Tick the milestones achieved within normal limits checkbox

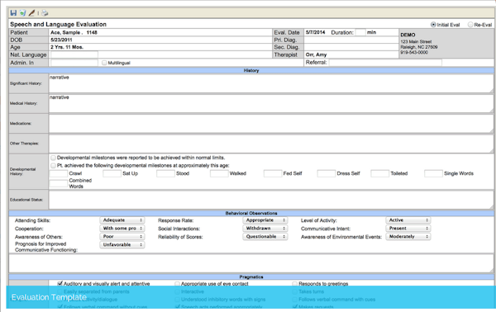pyautogui.click(x=53, y=158)
